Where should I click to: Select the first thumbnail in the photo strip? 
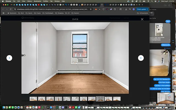pos(33,99)
